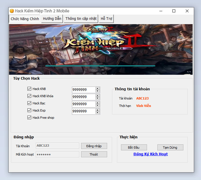Click the Đăng nhập button
This screenshot has height=180, width=201.
point(94,146)
